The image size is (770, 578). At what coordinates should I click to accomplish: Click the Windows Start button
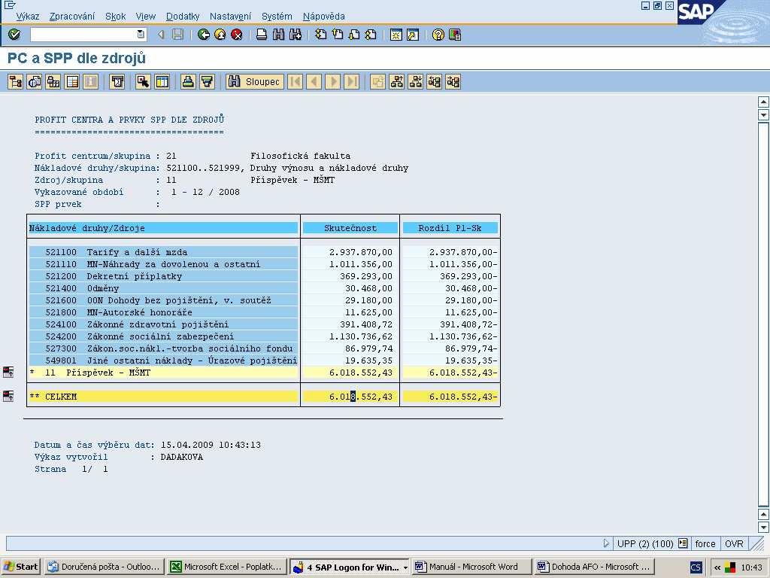20,567
